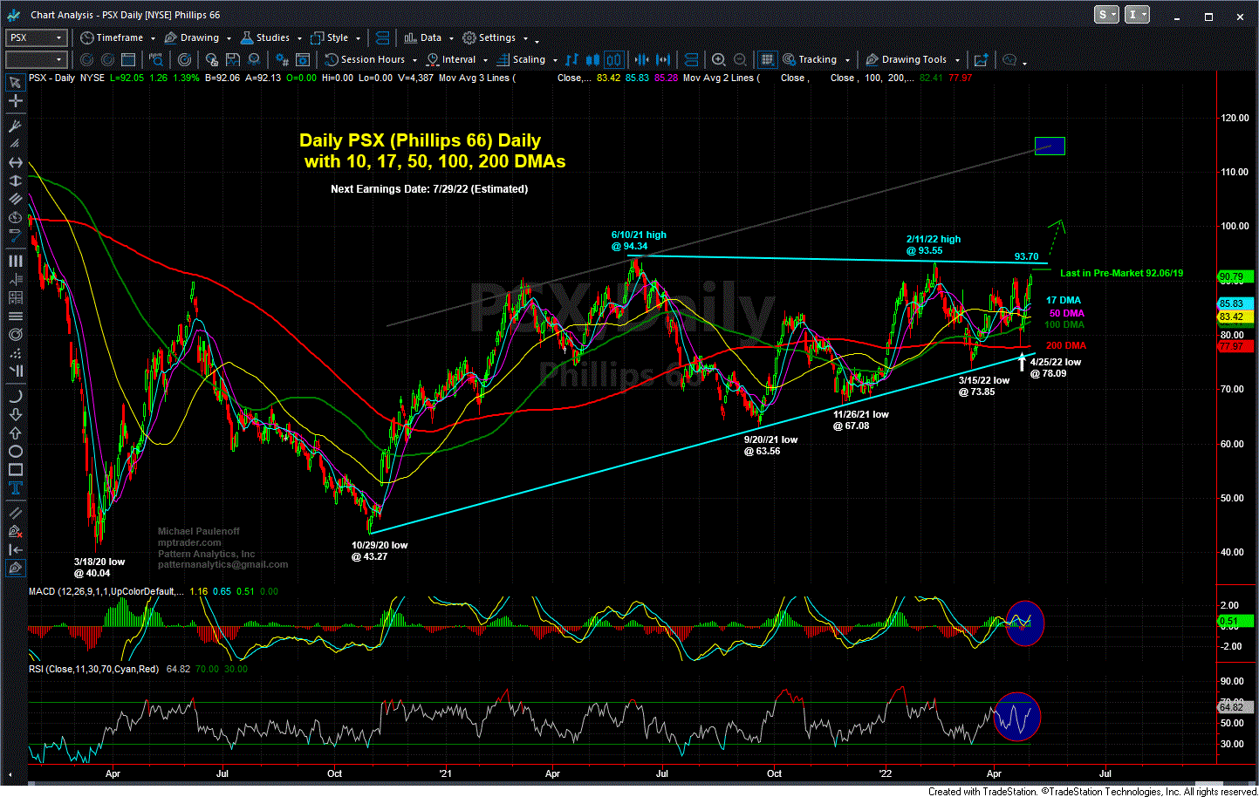
Task: Click the share chart image icon
Action: coord(982,59)
